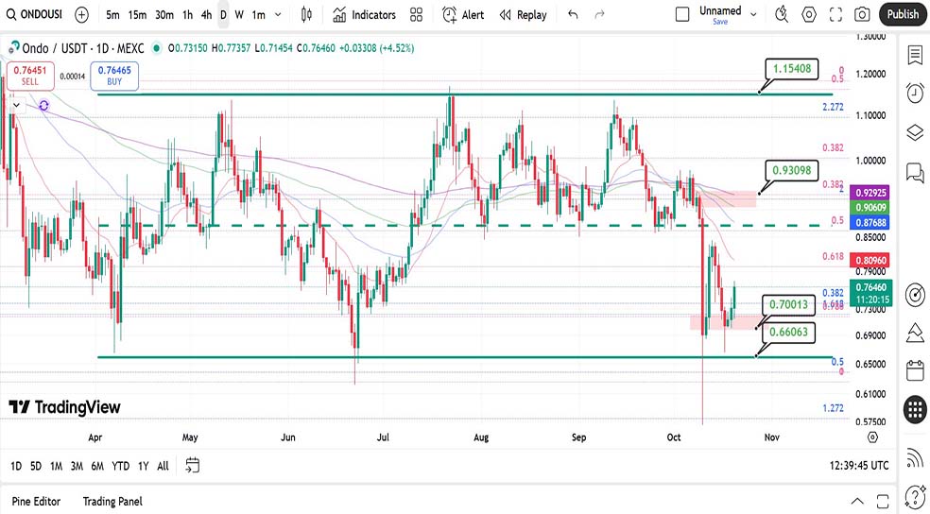Open the Trading Panel tab
Viewport: 930px width, 514px height.
point(112,501)
